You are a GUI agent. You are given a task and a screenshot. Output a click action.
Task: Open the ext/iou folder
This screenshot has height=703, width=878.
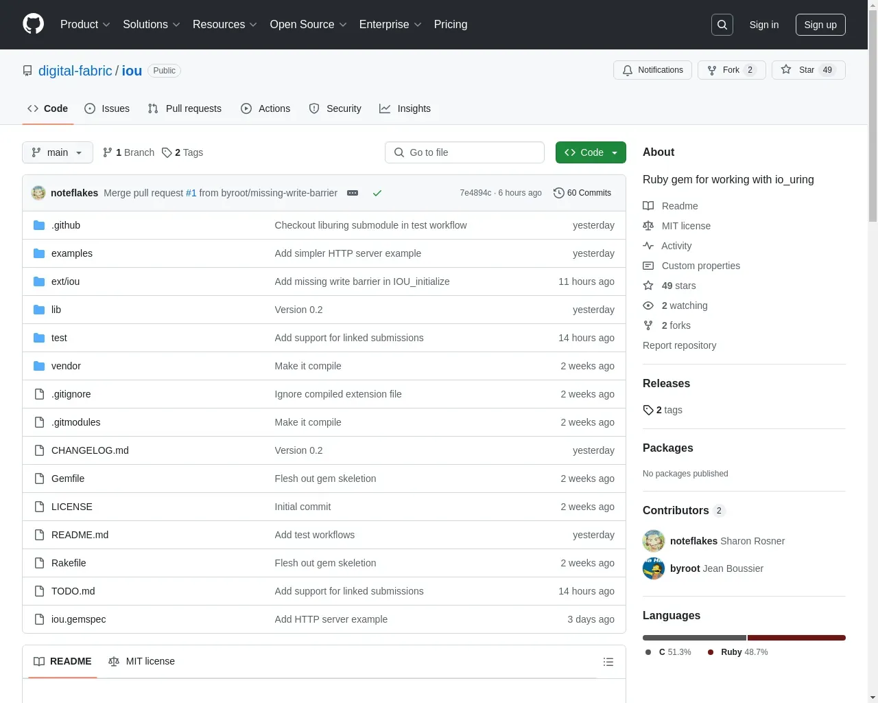coord(65,281)
